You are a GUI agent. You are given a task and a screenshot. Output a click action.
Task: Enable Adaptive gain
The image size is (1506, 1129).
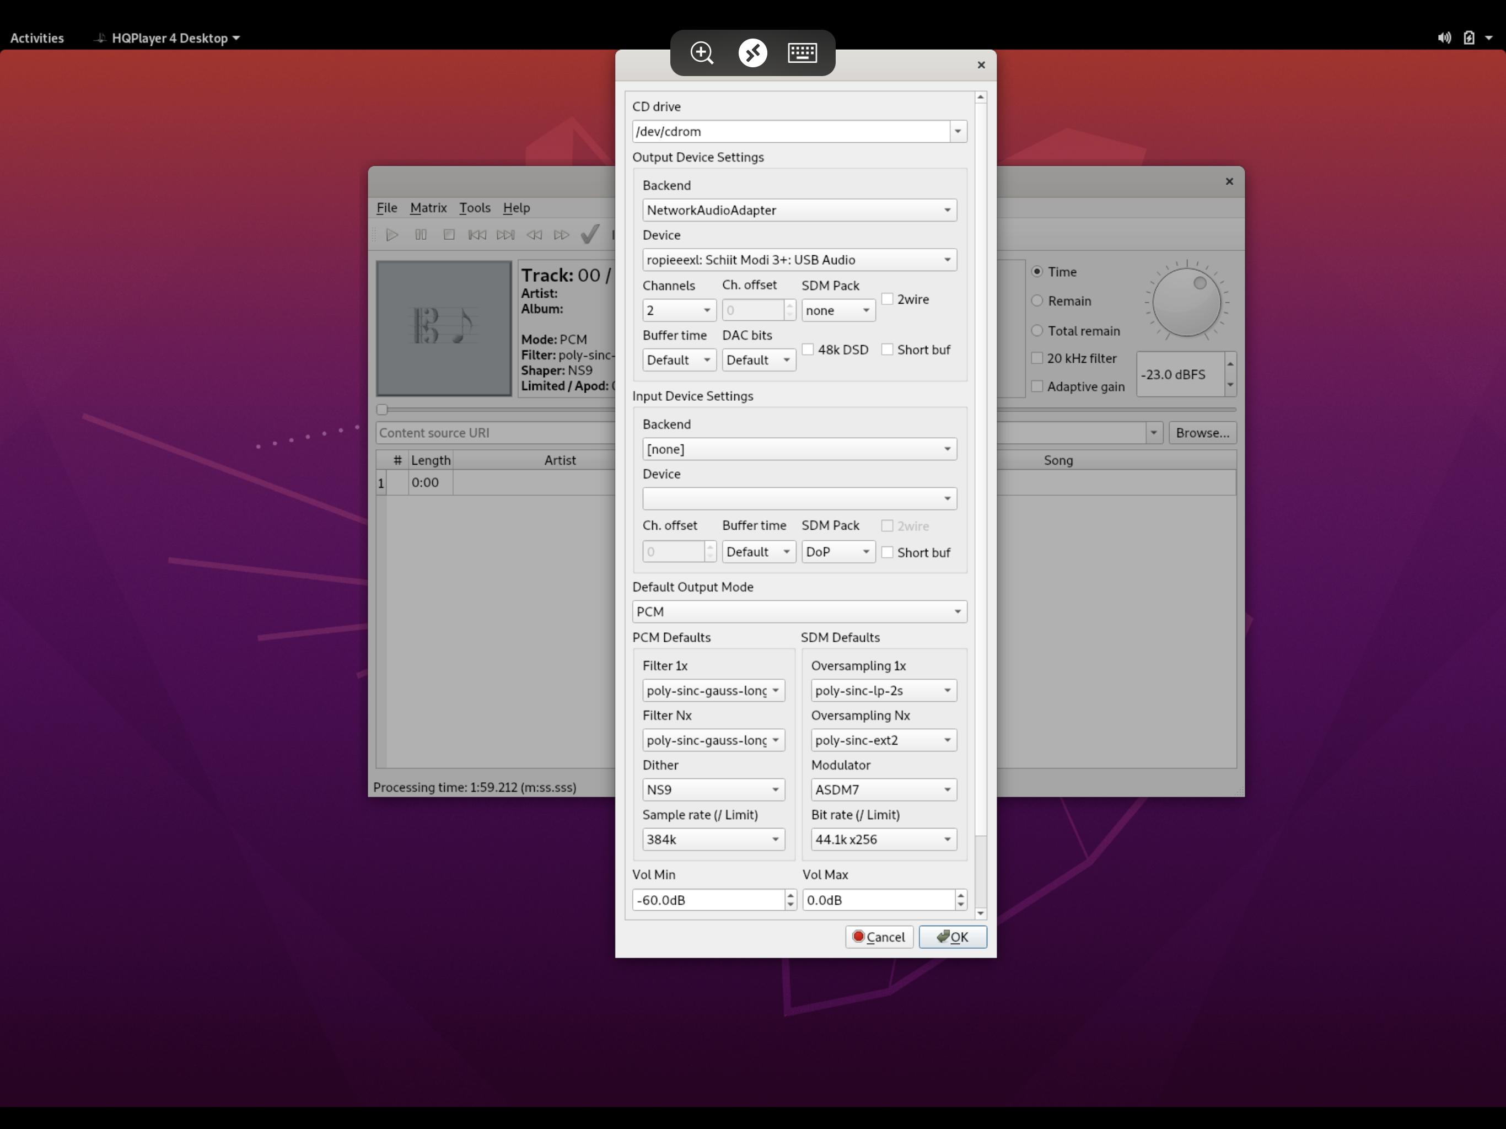pyautogui.click(x=1037, y=386)
